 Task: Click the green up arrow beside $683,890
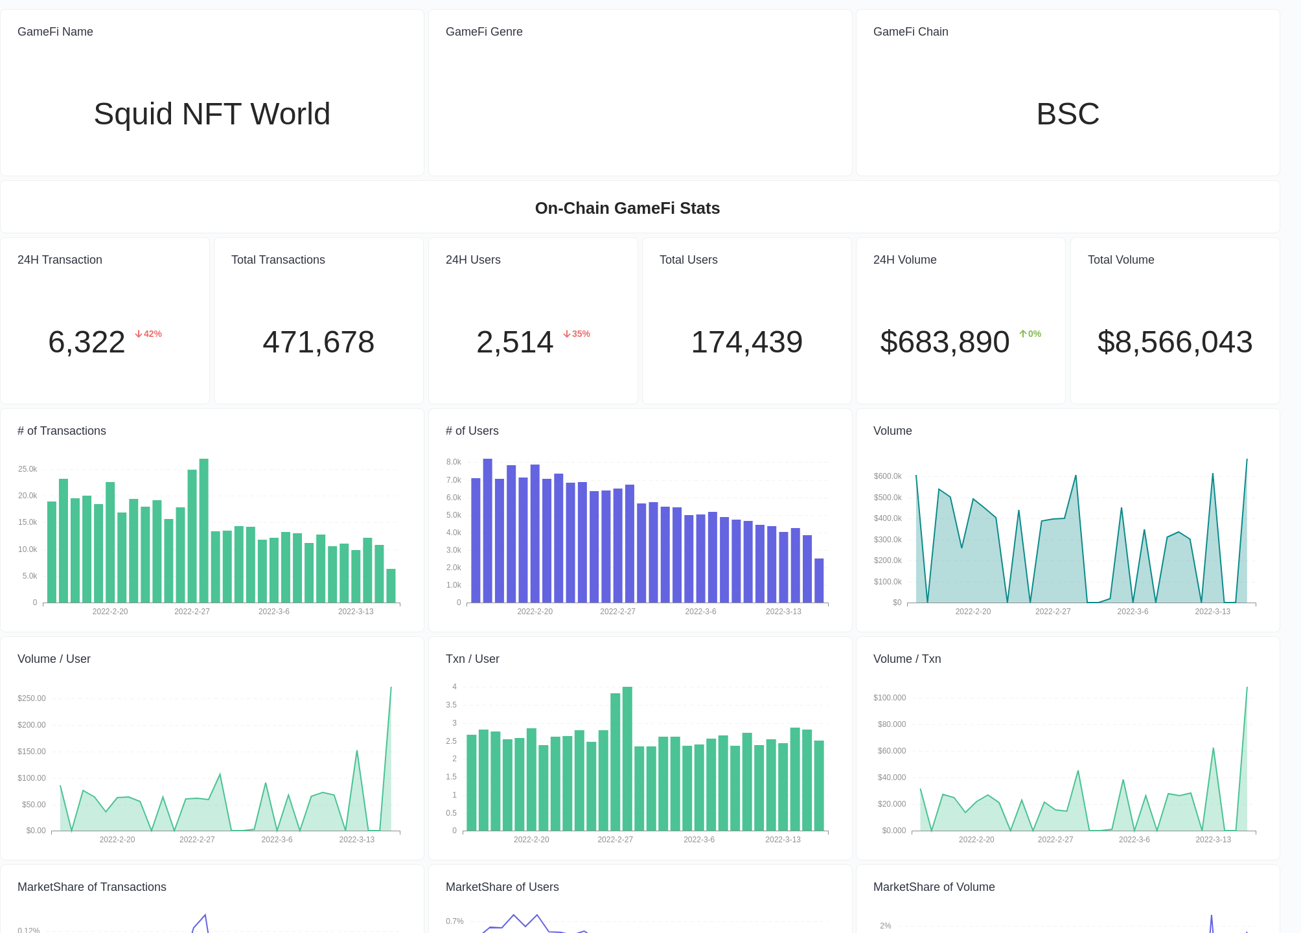click(1024, 333)
